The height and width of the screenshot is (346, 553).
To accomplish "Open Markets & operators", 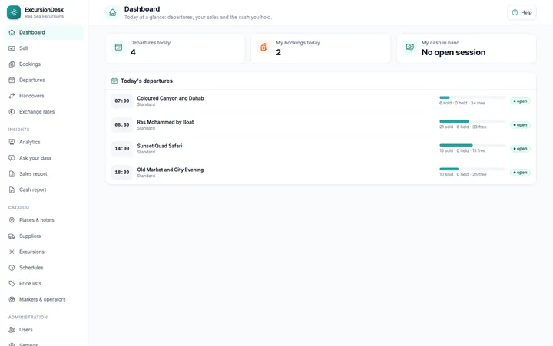I will [x=44, y=299].
